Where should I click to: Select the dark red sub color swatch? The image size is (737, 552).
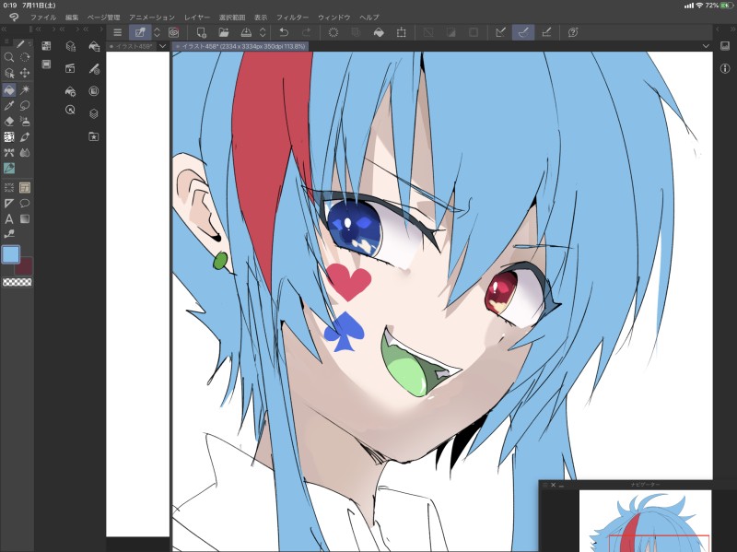(25, 266)
